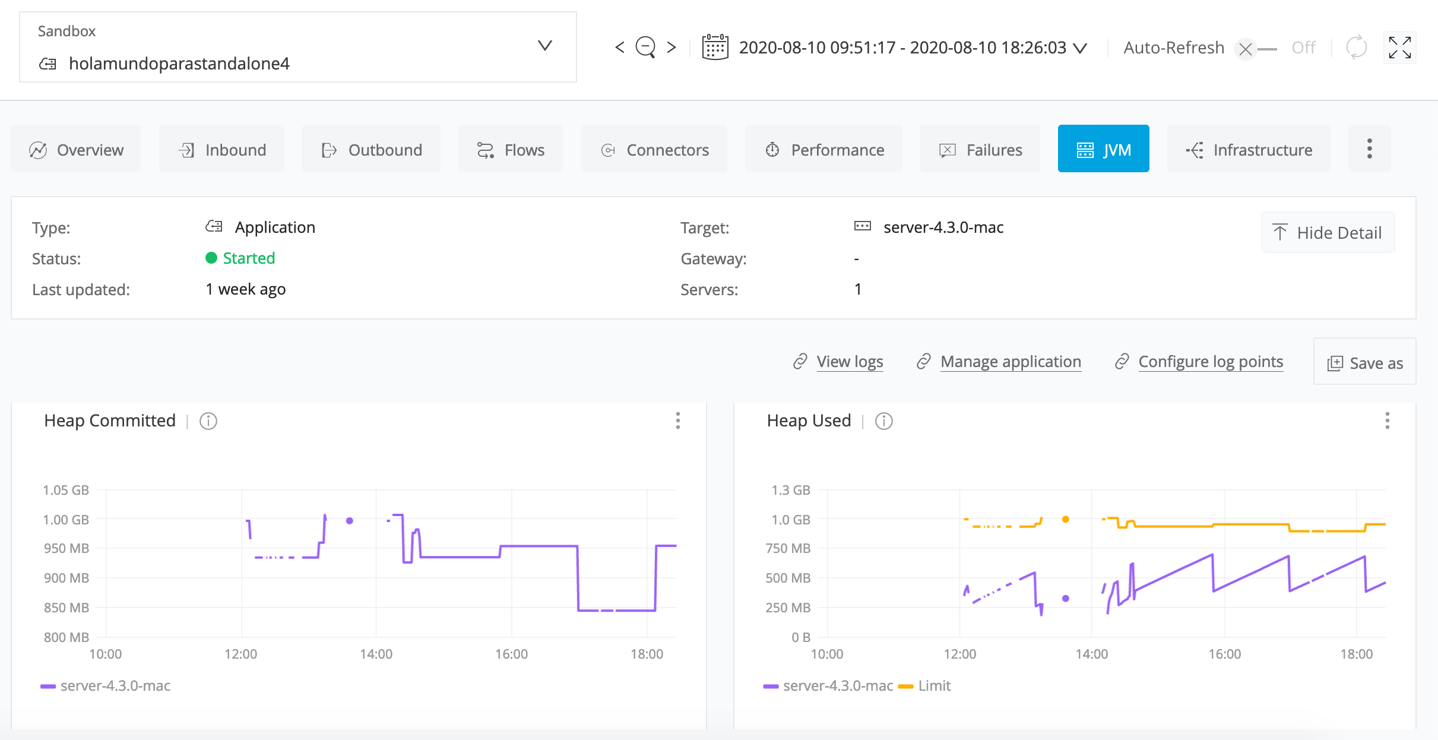
Task: Click the info icon beside Heap Used
Action: pos(883,421)
